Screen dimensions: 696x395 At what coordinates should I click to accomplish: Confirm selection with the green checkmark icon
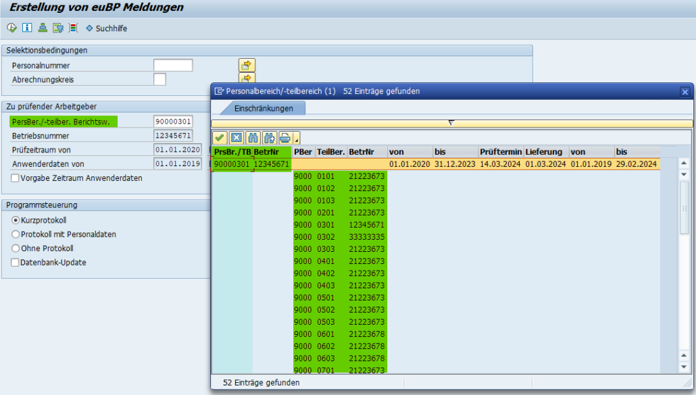[220, 138]
